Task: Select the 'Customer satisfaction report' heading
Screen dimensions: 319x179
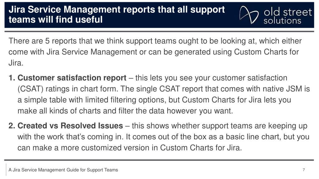Action: pyautogui.click(x=72, y=78)
